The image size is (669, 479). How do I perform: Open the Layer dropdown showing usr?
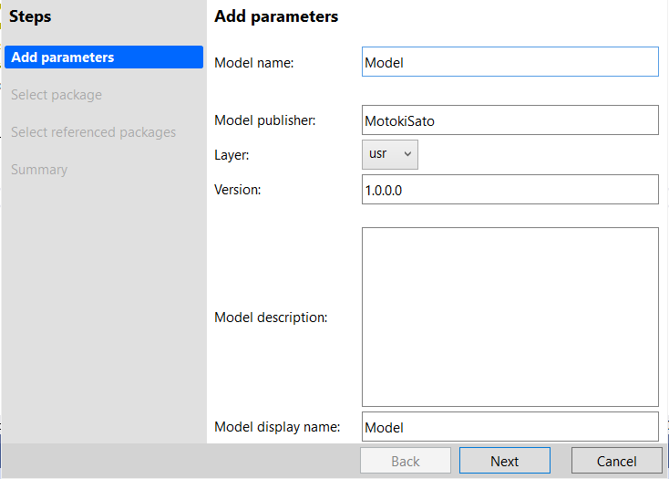[389, 154]
